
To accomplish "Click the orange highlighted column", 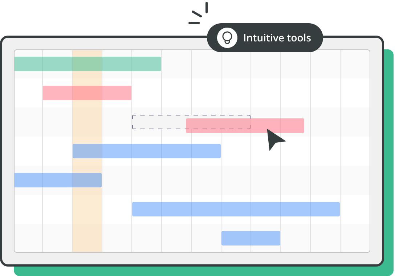I will click(x=87, y=151).
